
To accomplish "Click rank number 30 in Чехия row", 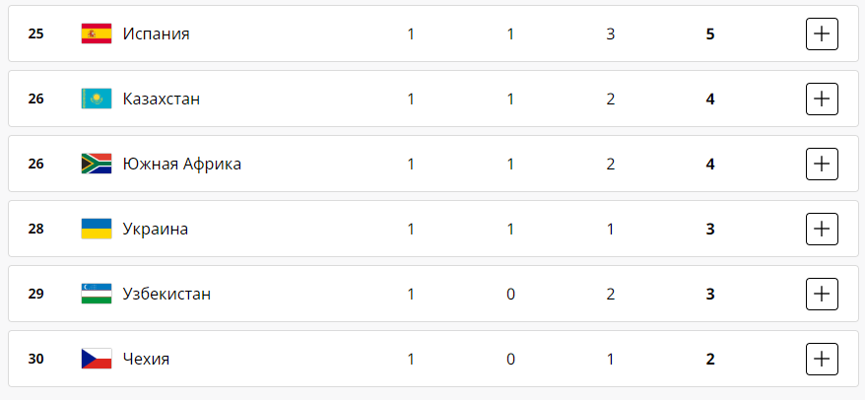I will (36, 360).
